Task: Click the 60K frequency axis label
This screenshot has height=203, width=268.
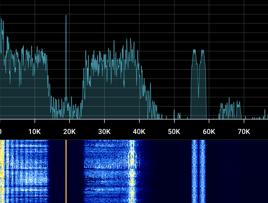Action: click(209, 132)
